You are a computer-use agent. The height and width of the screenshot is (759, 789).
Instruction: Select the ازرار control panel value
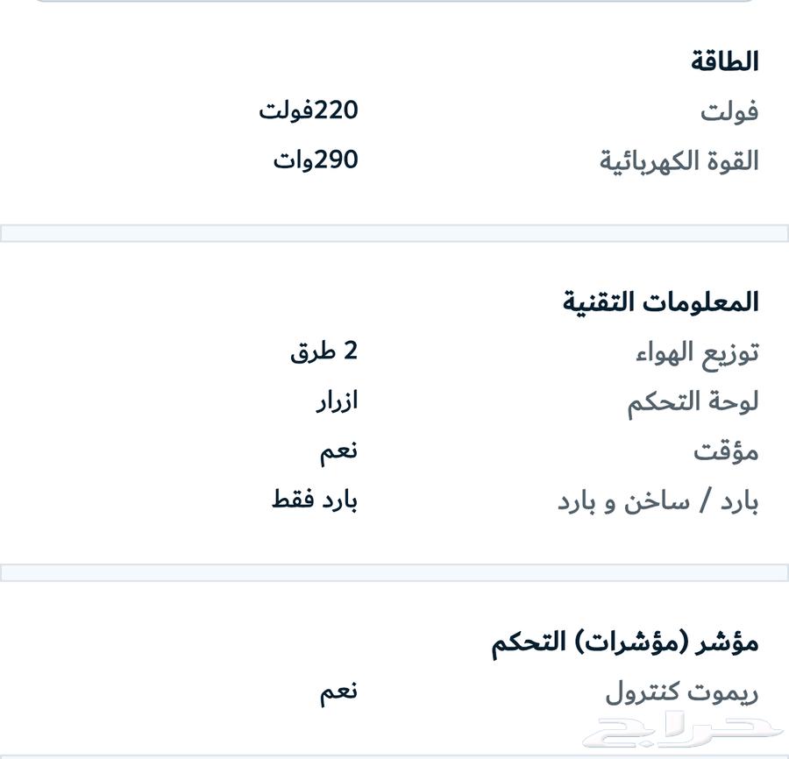(x=338, y=401)
